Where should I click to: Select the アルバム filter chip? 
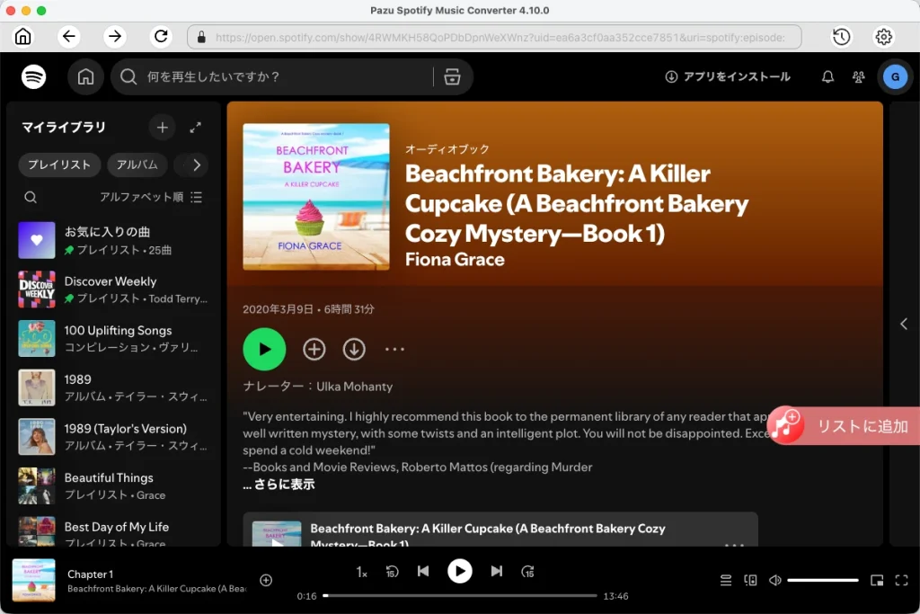click(137, 165)
